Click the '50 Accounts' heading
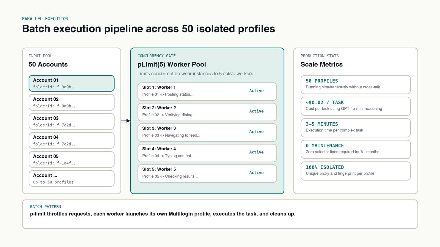Viewport: 440px width, 247px height. 48,64
